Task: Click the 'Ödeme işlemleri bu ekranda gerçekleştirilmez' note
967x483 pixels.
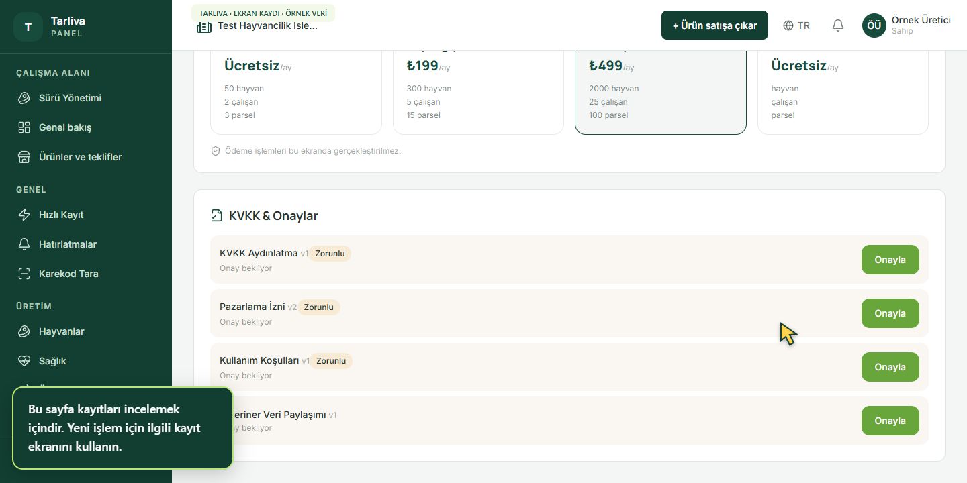Action: coord(313,151)
